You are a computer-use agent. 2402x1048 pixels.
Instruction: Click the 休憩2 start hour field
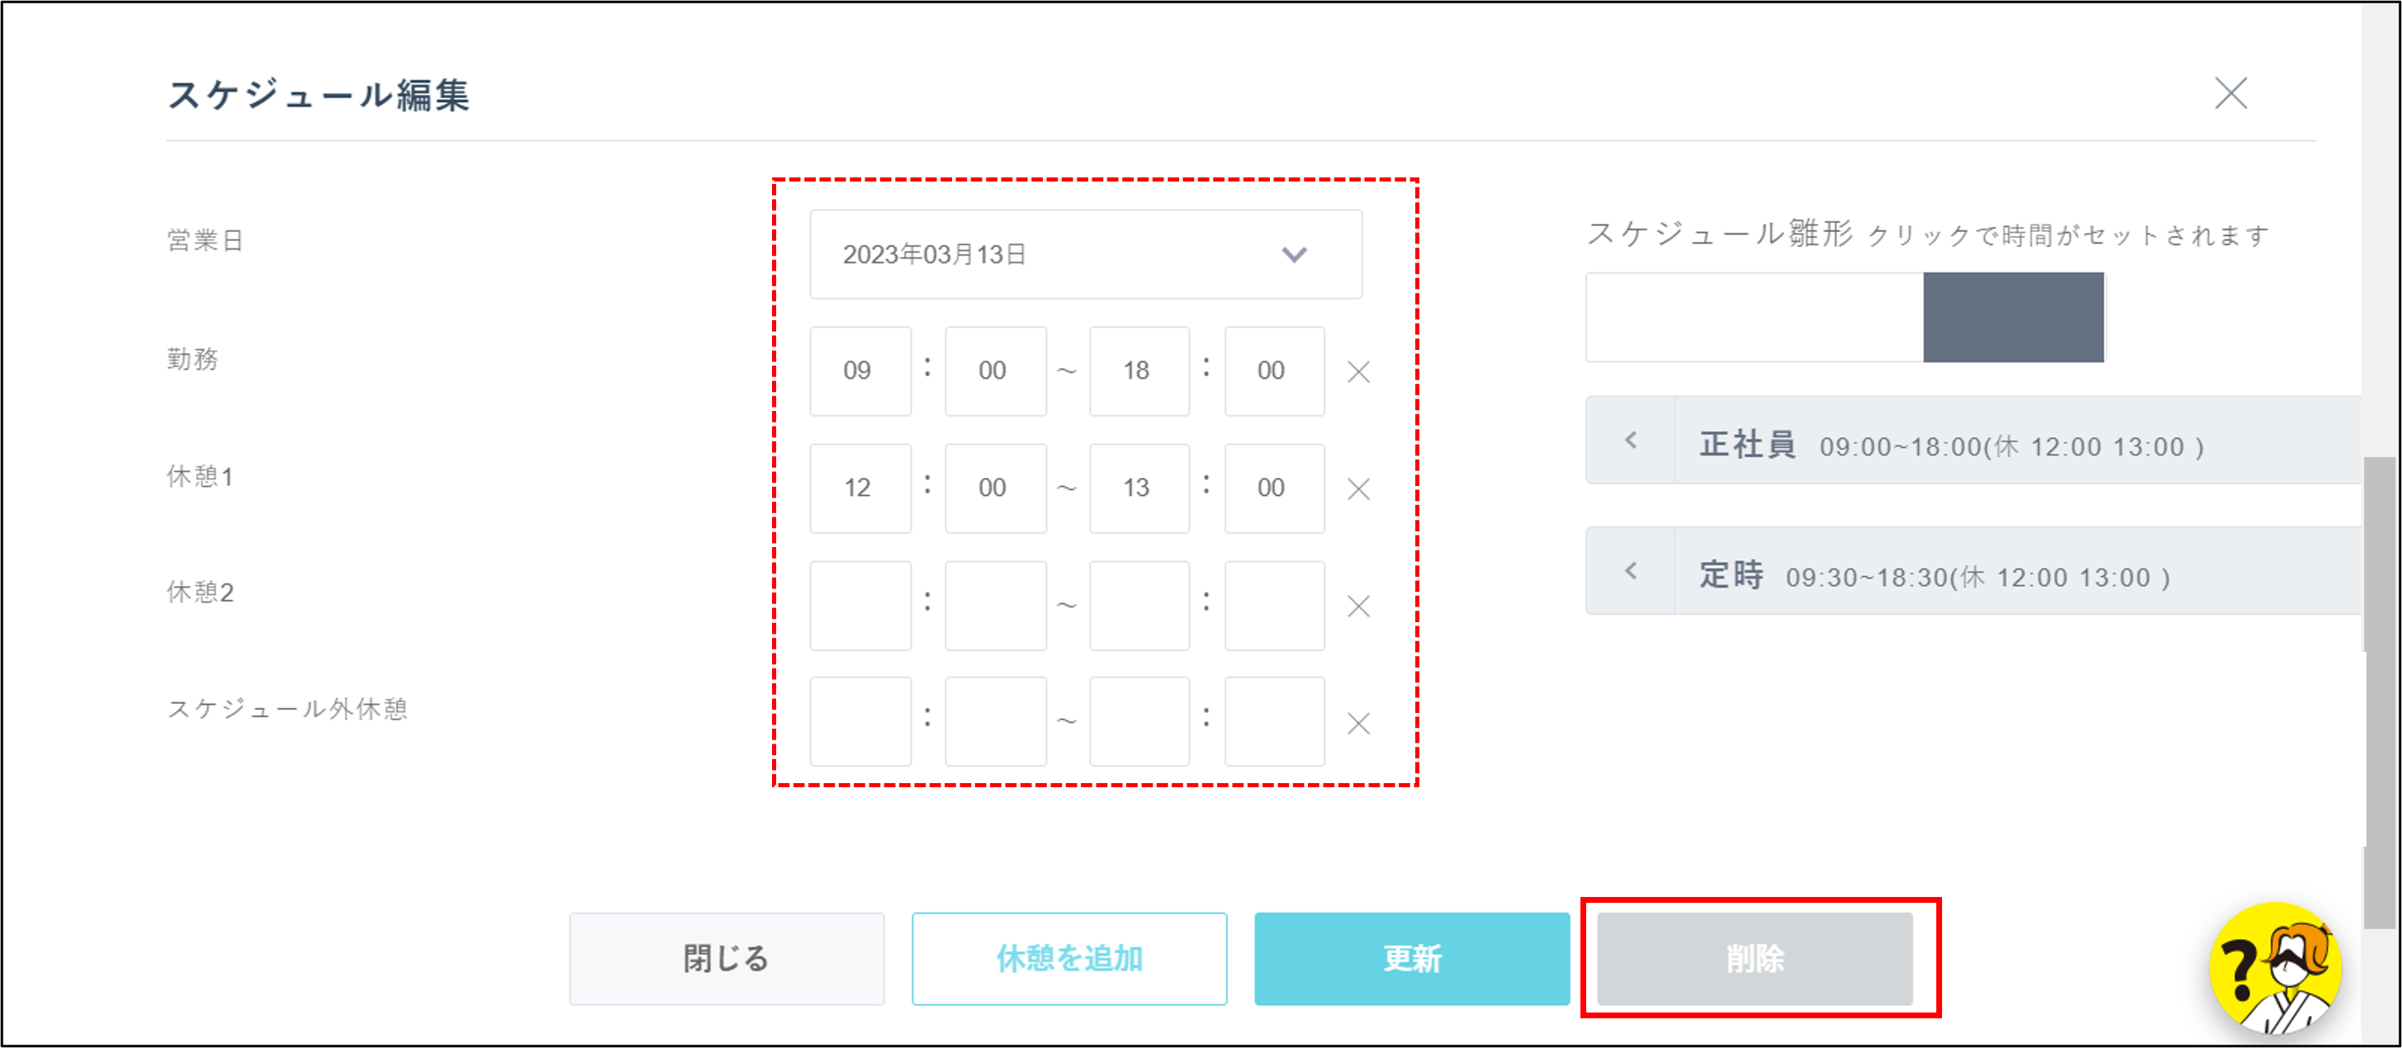pyautogui.click(x=859, y=605)
